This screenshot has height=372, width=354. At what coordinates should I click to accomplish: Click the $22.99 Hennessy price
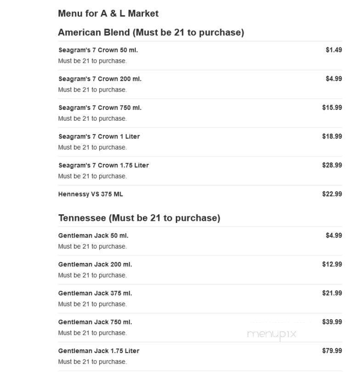point(332,194)
